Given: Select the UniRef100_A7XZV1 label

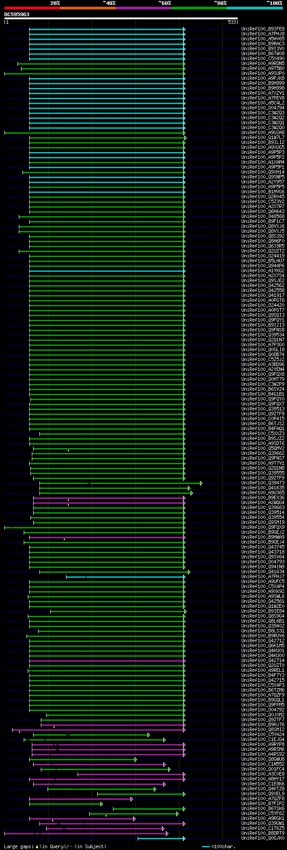Looking at the screenshot, I should pos(263,93).
